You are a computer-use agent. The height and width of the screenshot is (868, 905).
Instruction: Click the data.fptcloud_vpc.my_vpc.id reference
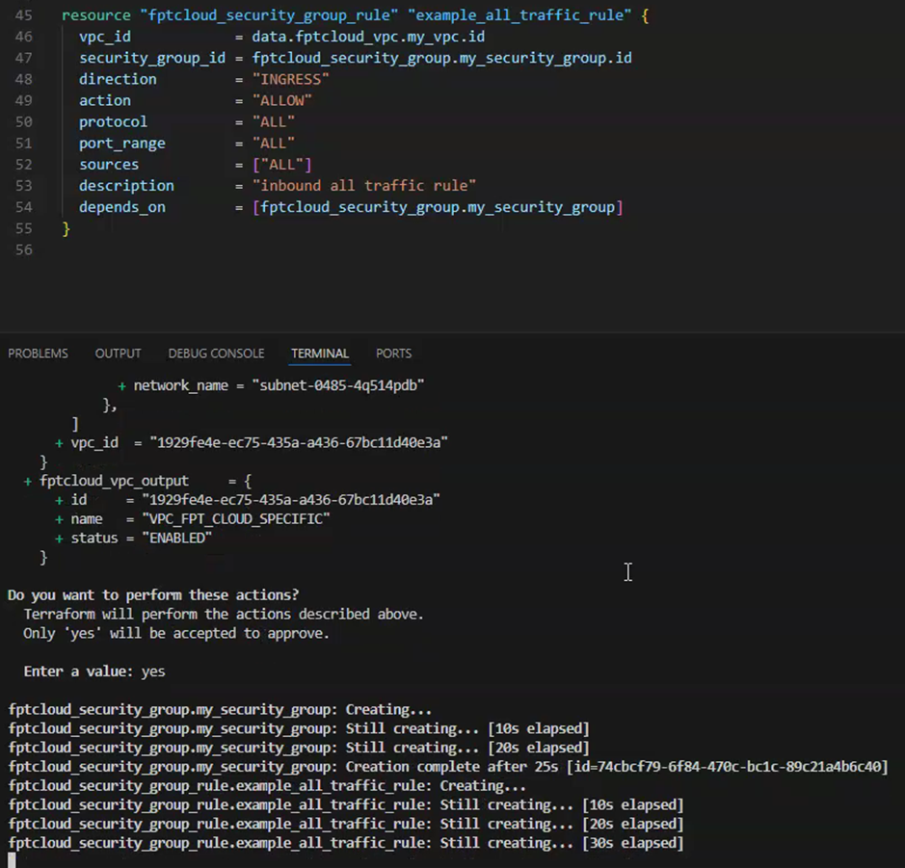[x=368, y=37]
